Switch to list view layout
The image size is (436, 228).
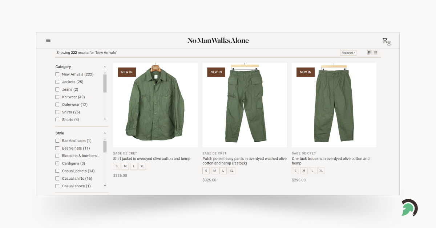375,53
